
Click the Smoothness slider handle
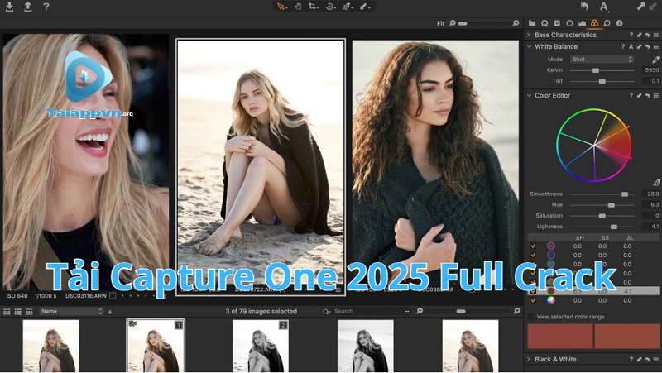625,194
